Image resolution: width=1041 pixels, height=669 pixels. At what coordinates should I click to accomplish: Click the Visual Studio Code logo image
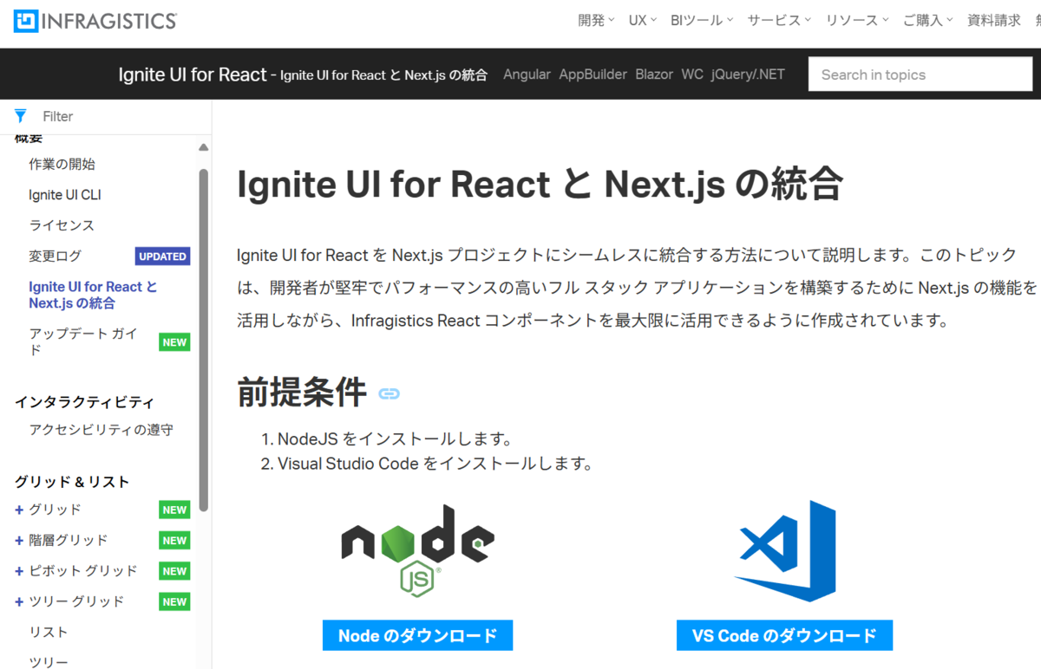point(785,551)
